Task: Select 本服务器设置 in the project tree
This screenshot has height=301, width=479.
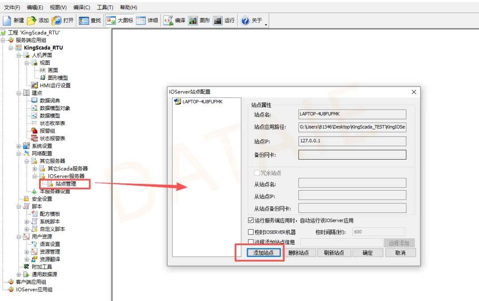Action: pos(55,192)
